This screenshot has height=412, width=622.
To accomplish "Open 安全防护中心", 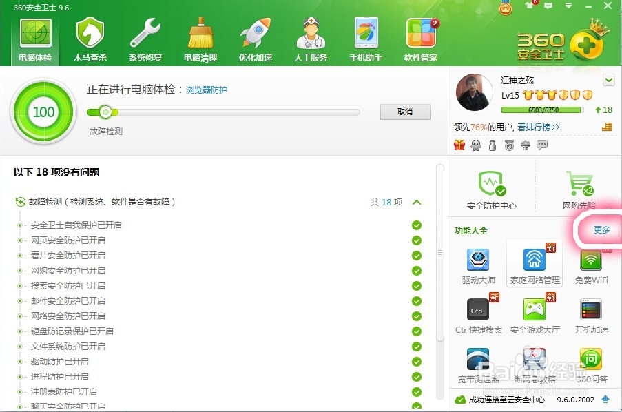I will pos(492,191).
